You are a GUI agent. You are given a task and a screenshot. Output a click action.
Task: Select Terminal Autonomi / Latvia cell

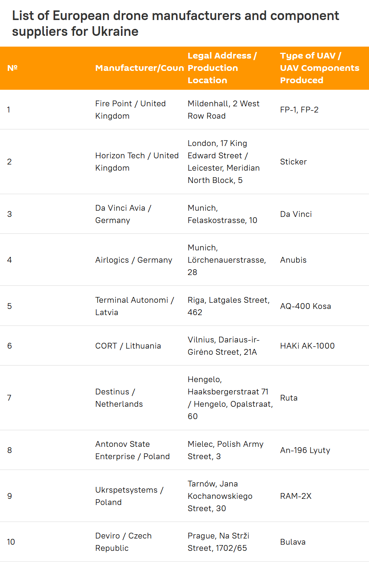click(134, 306)
